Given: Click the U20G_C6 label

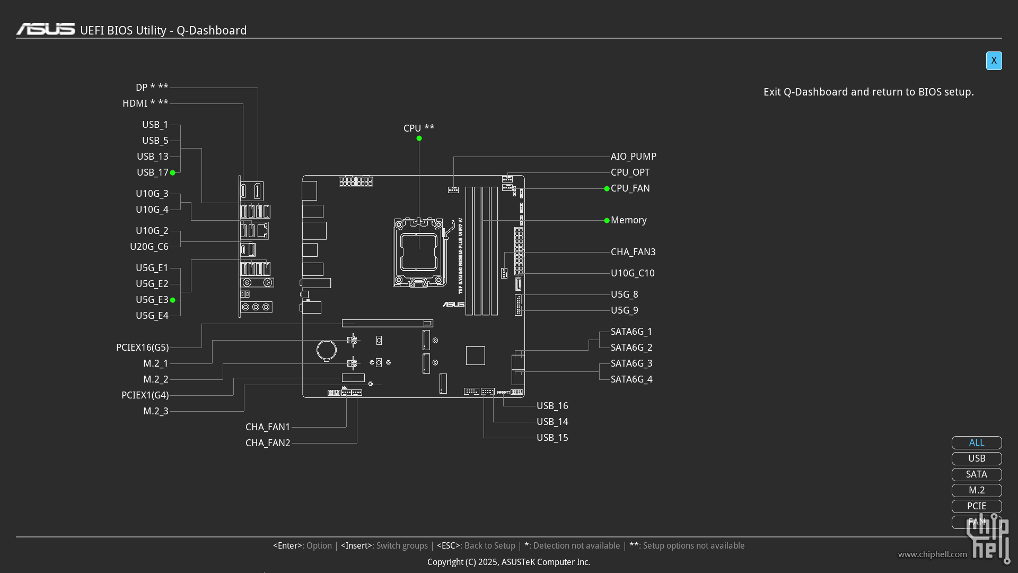Looking at the screenshot, I should pyautogui.click(x=149, y=247).
